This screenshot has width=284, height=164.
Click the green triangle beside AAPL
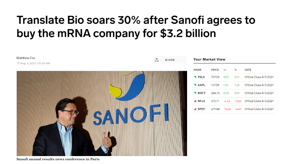click(x=195, y=85)
